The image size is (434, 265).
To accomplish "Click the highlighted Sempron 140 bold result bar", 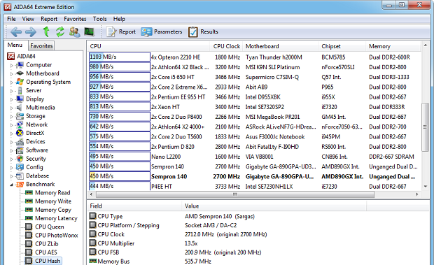I will pos(120,176).
